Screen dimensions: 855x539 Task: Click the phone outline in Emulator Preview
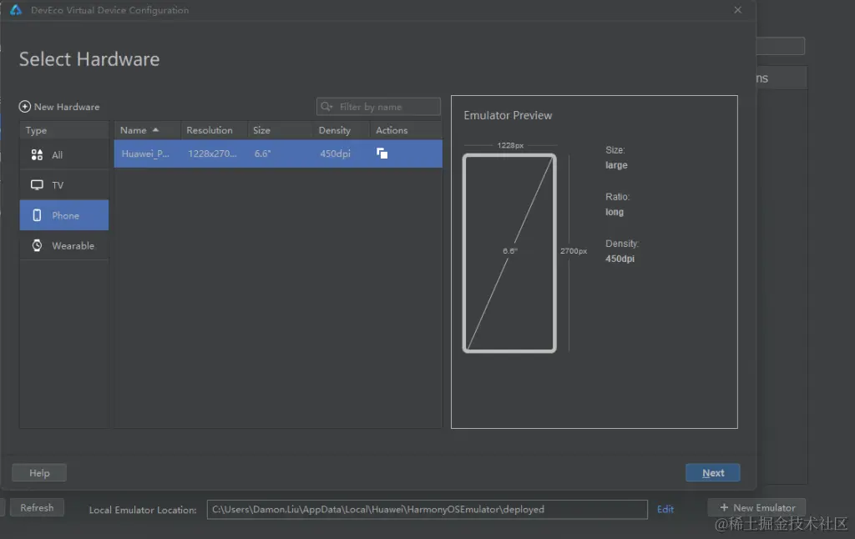click(509, 253)
